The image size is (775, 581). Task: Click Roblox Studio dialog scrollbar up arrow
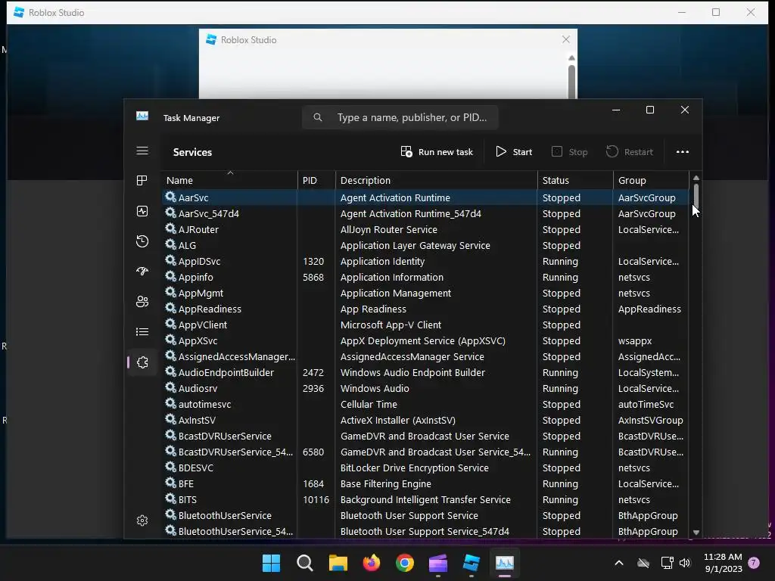[572, 57]
